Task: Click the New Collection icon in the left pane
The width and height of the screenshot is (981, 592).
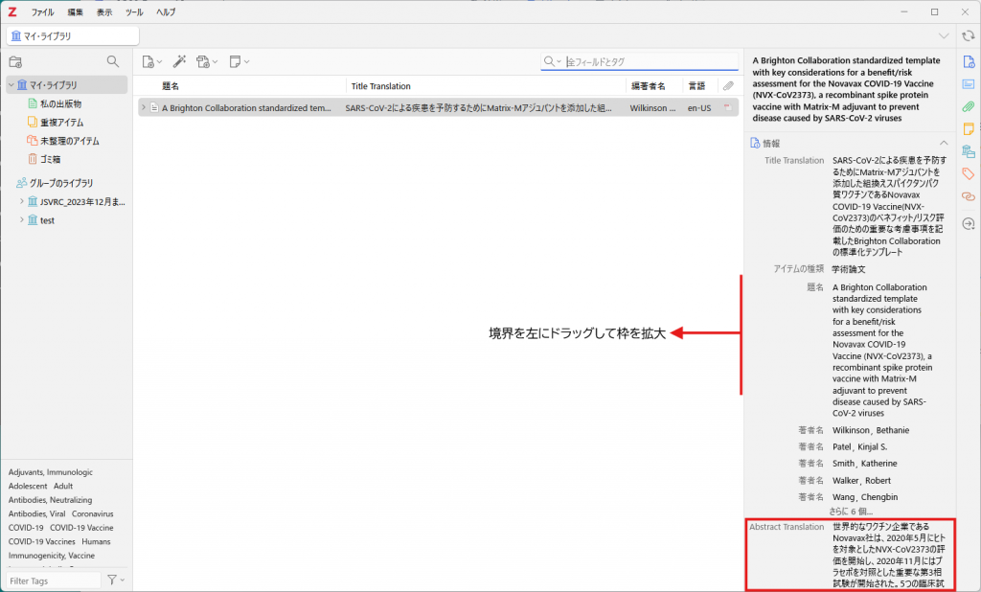Action: pos(15,62)
